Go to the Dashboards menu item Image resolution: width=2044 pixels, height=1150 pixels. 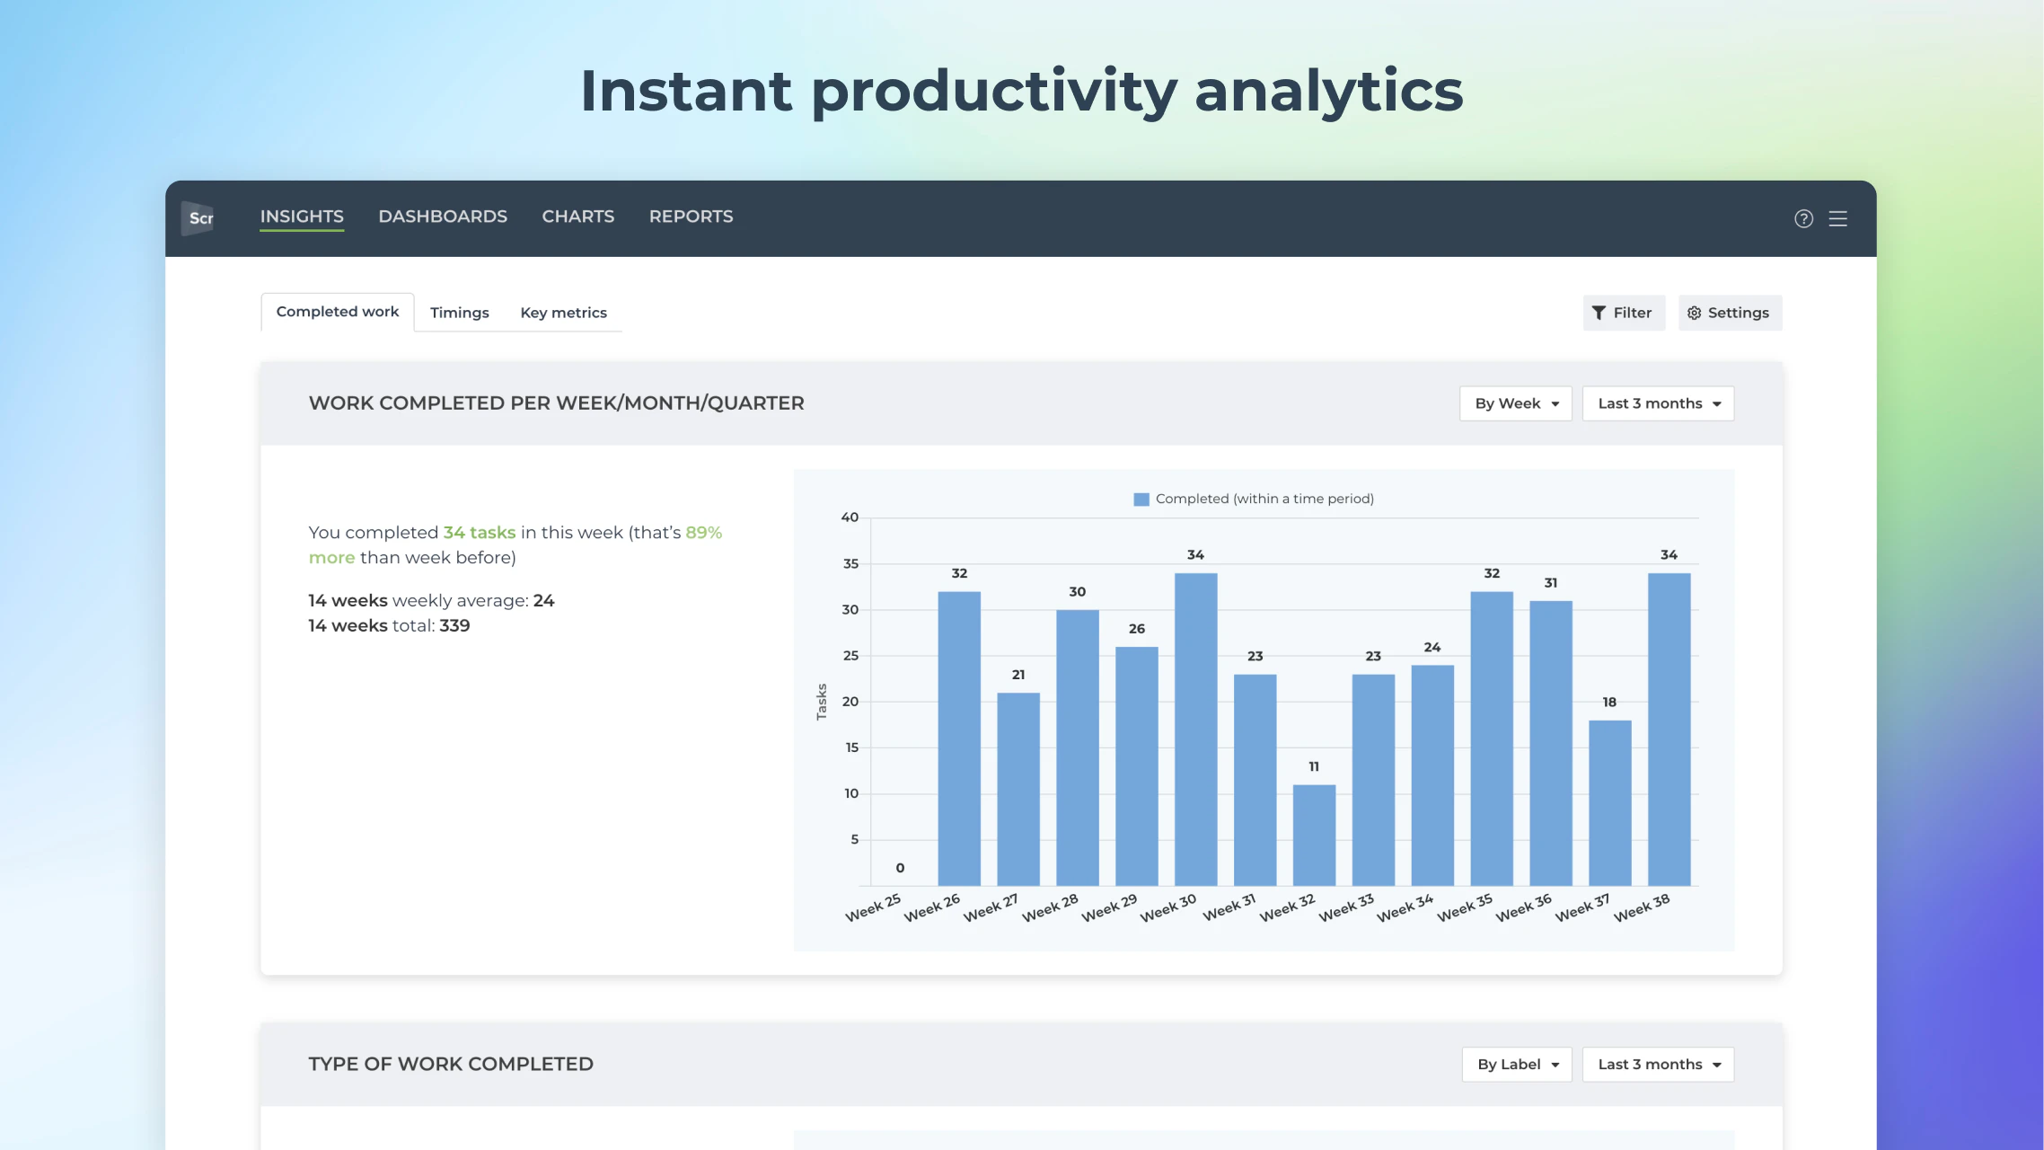[443, 217]
